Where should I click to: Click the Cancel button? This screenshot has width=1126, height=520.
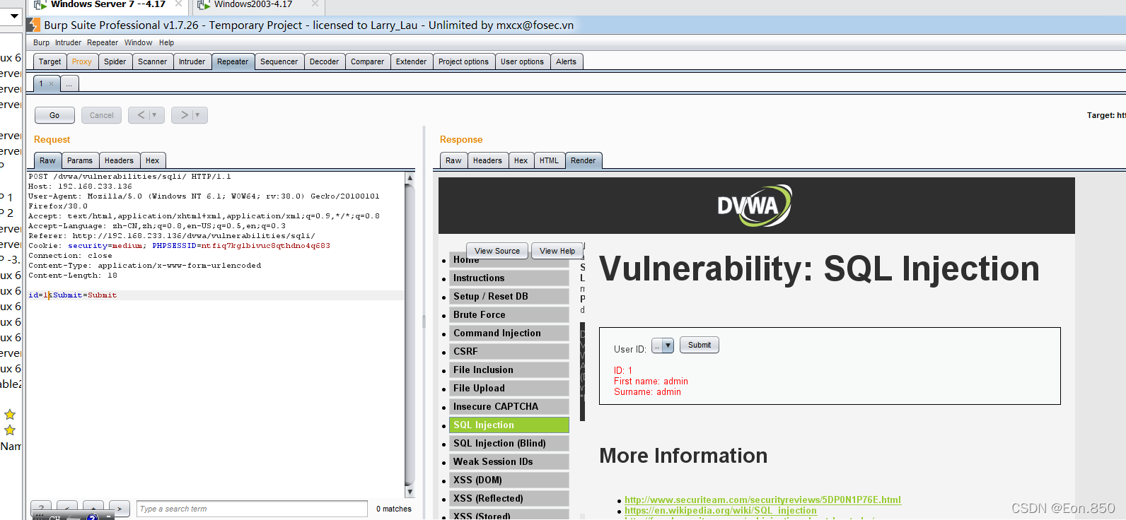tap(102, 115)
